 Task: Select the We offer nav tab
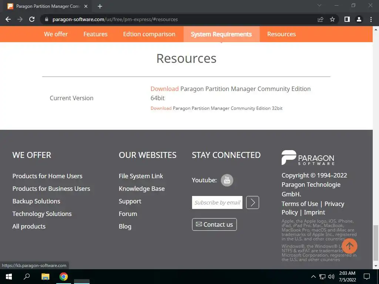(56, 34)
